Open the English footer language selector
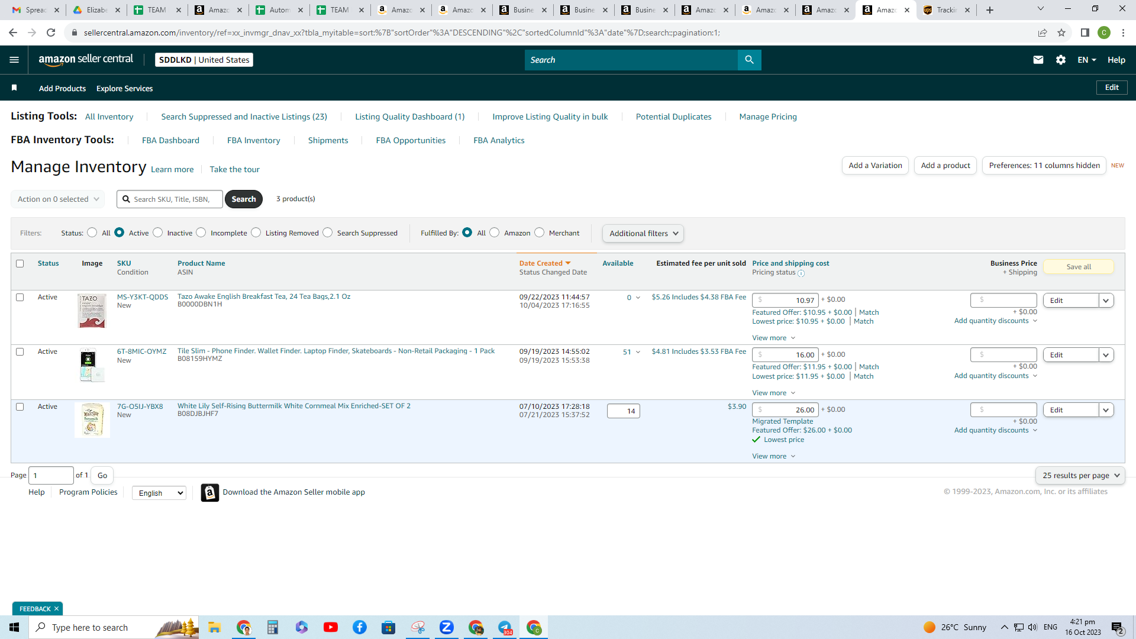Screen dimensions: 1136x639 point(159,493)
